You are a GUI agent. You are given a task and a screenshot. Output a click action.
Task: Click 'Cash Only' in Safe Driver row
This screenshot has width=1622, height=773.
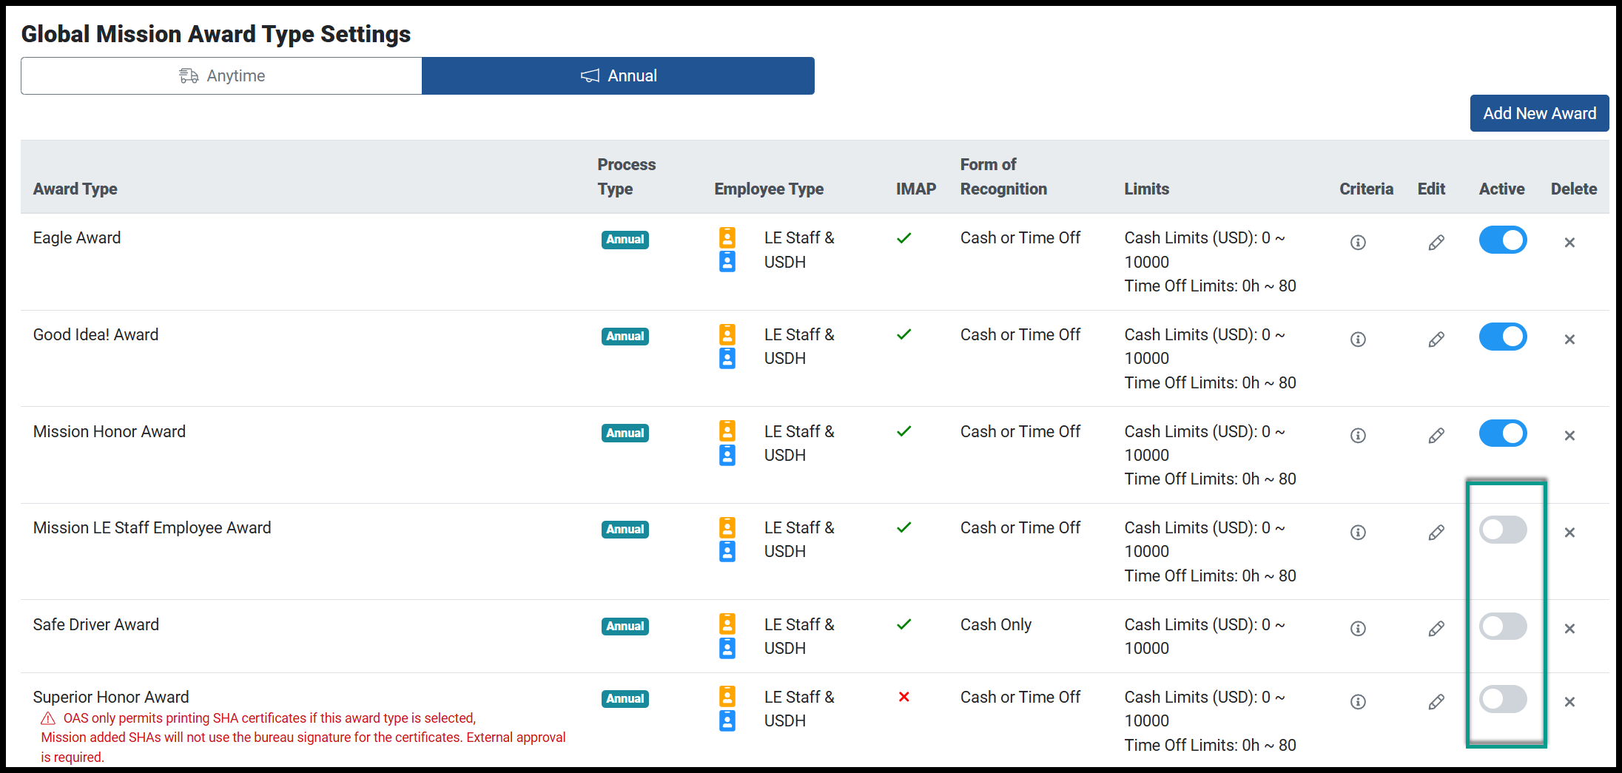pos(996,624)
